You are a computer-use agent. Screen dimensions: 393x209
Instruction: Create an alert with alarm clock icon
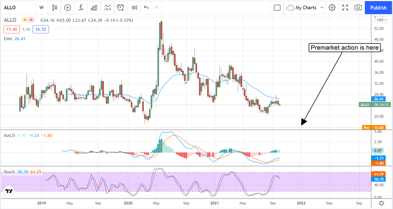tap(121, 7)
